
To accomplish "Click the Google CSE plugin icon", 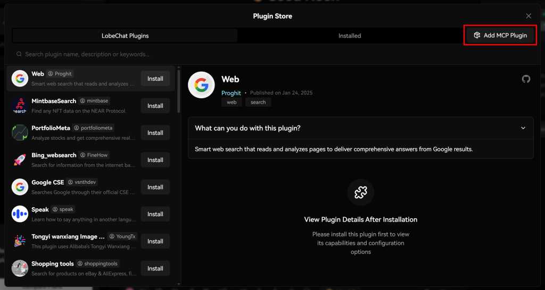I will [x=20, y=187].
